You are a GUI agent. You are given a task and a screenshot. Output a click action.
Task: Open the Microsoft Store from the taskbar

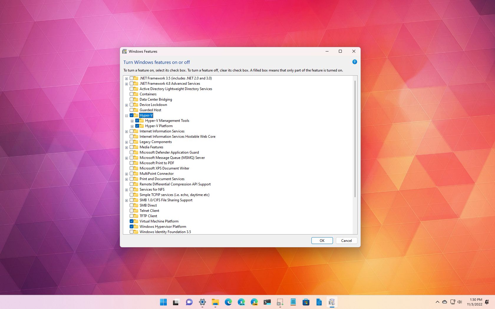(x=306, y=302)
